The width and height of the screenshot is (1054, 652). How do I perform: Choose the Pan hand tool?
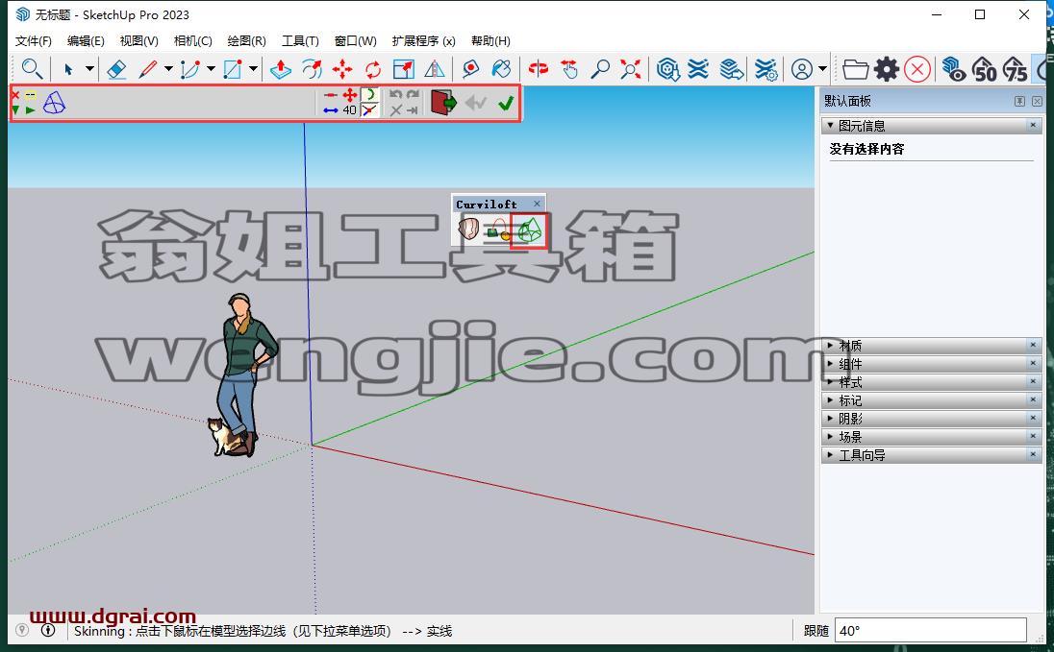[x=569, y=68]
